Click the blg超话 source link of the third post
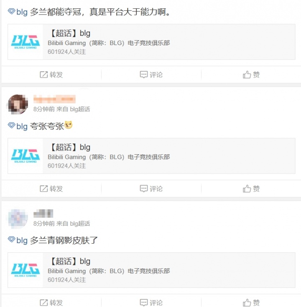 [80, 224]
